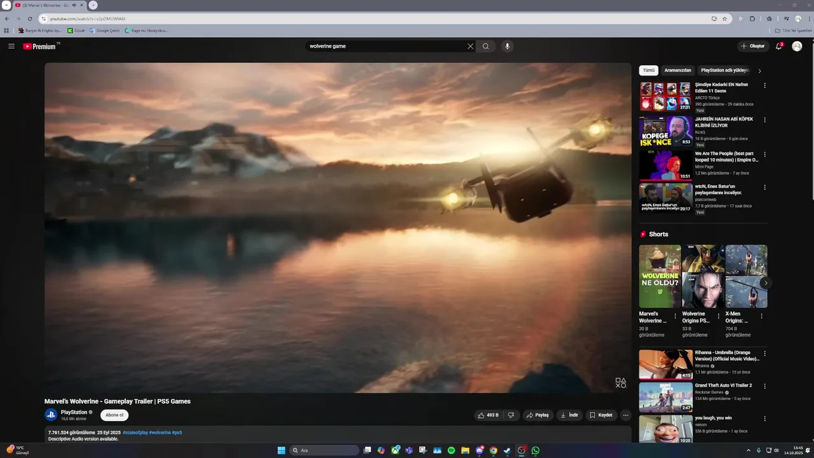Mute the tab via speaker icon

click(x=74, y=5)
